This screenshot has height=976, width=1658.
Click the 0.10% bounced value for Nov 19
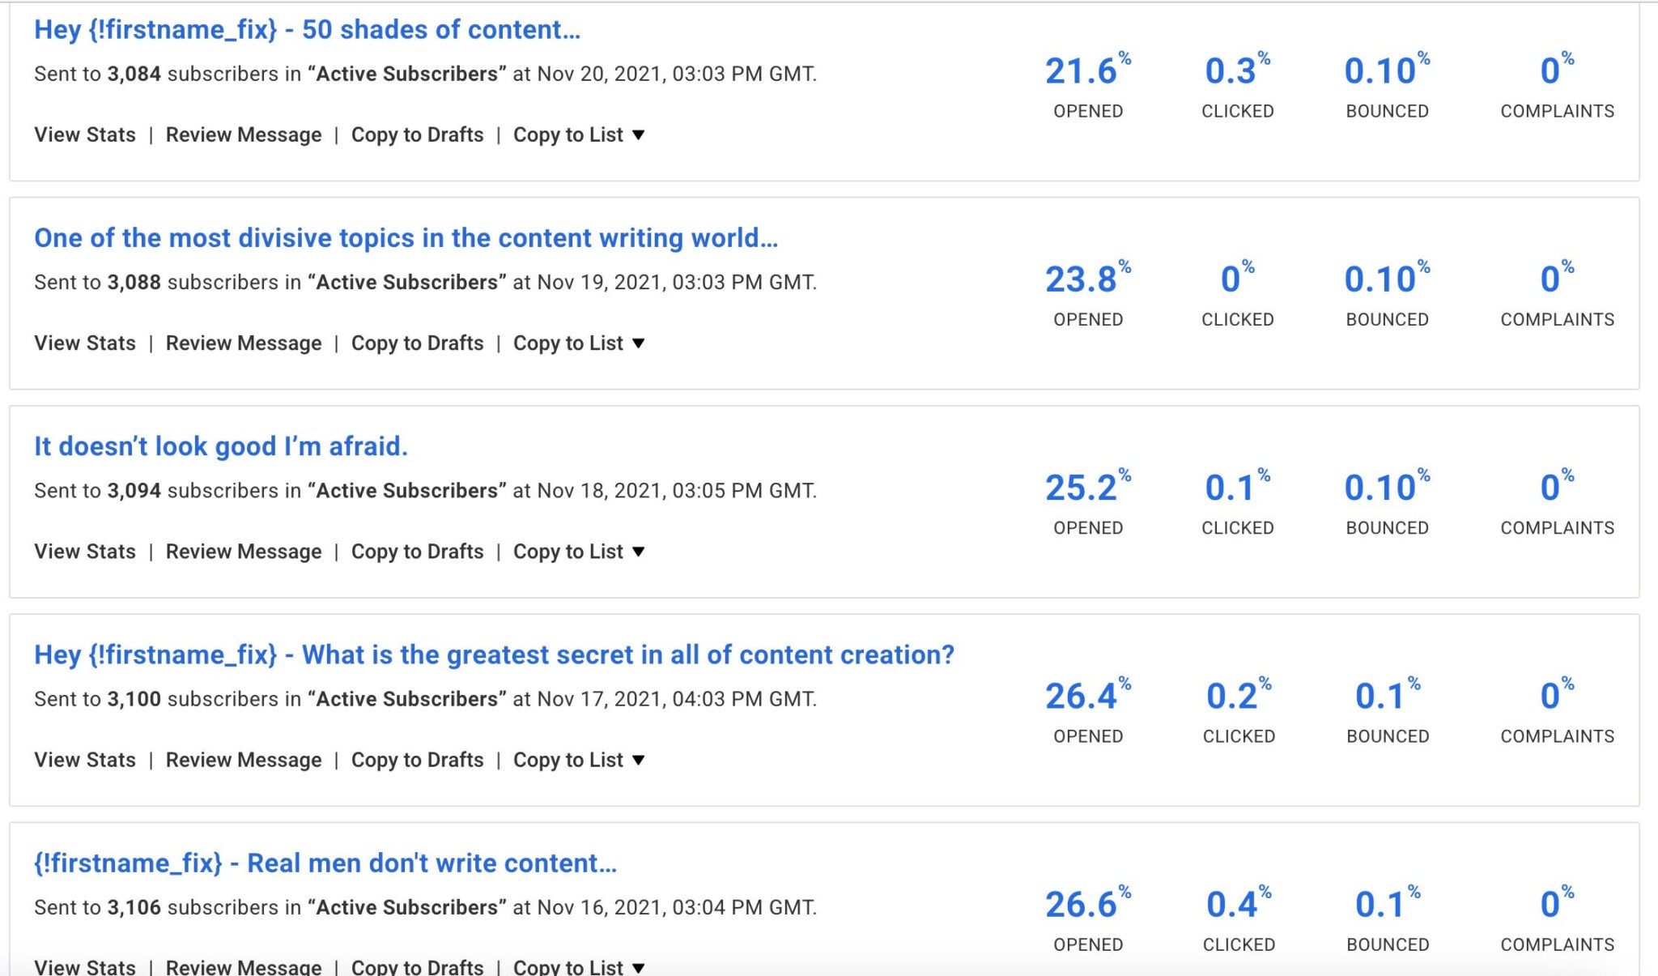(x=1387, y=279)
